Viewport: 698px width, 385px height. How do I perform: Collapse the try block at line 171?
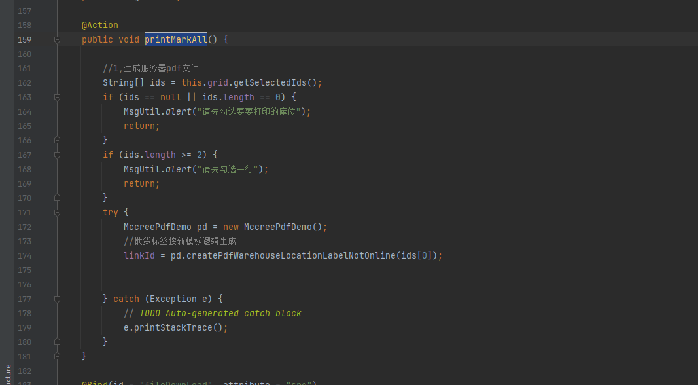click(57, 213)
